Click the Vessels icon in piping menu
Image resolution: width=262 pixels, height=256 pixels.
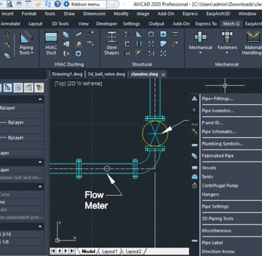coord(194,168)
